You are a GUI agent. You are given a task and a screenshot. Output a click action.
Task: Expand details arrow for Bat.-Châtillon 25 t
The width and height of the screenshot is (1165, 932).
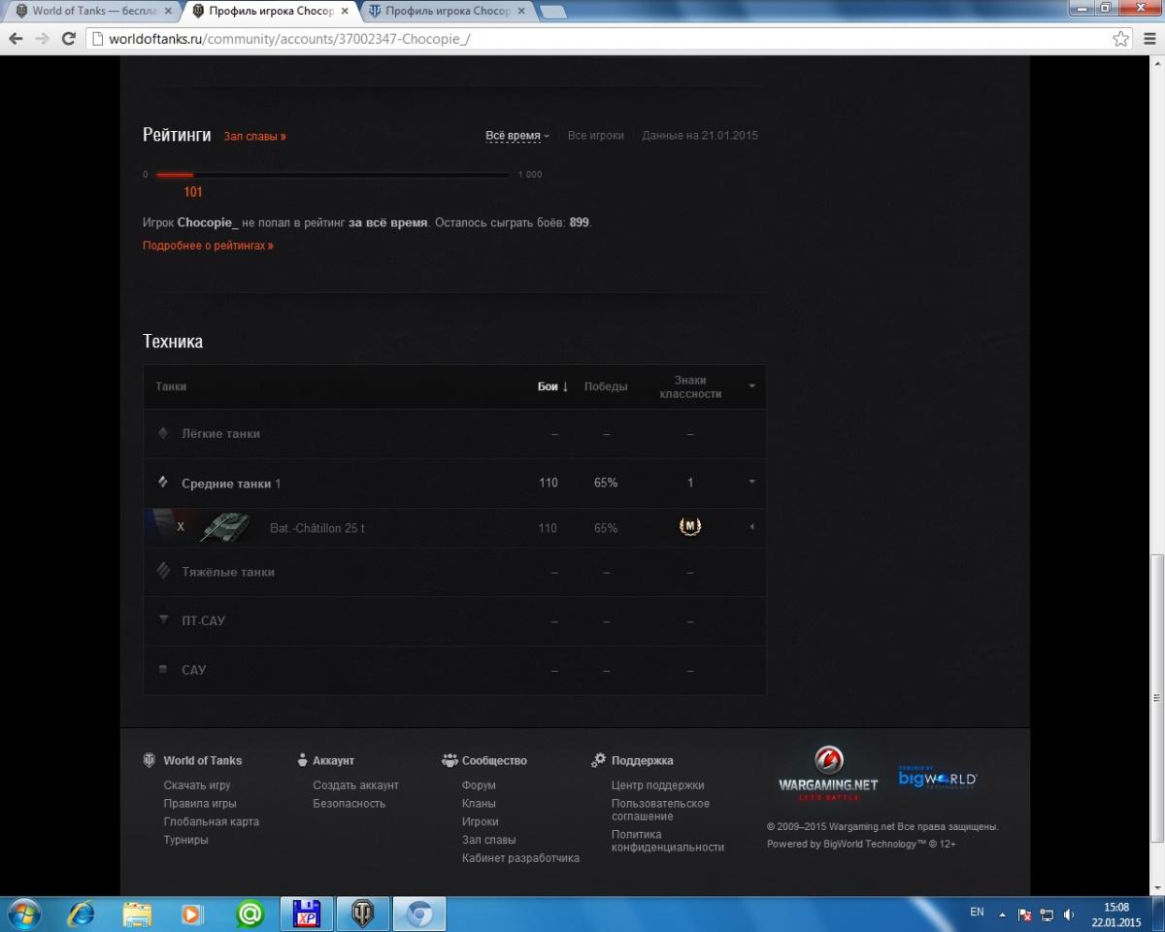(751, 527)
